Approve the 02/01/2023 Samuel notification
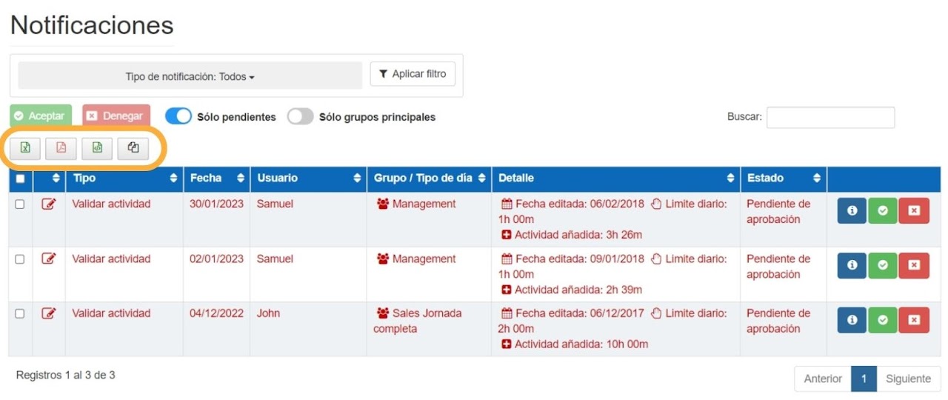 [x=882, y=265]
